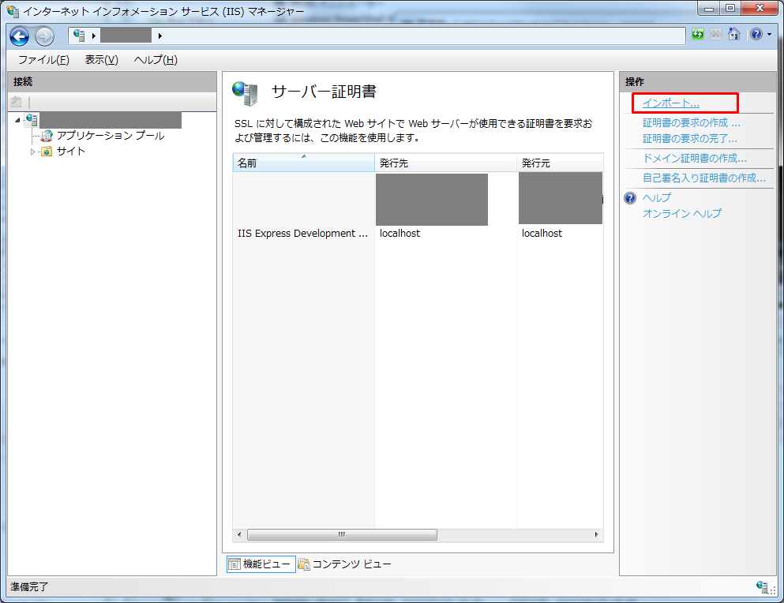Image resolution: width=784 pixels, height=603 pixels.
Task: Sort by 発行元 column header
Action: (560, 163)
